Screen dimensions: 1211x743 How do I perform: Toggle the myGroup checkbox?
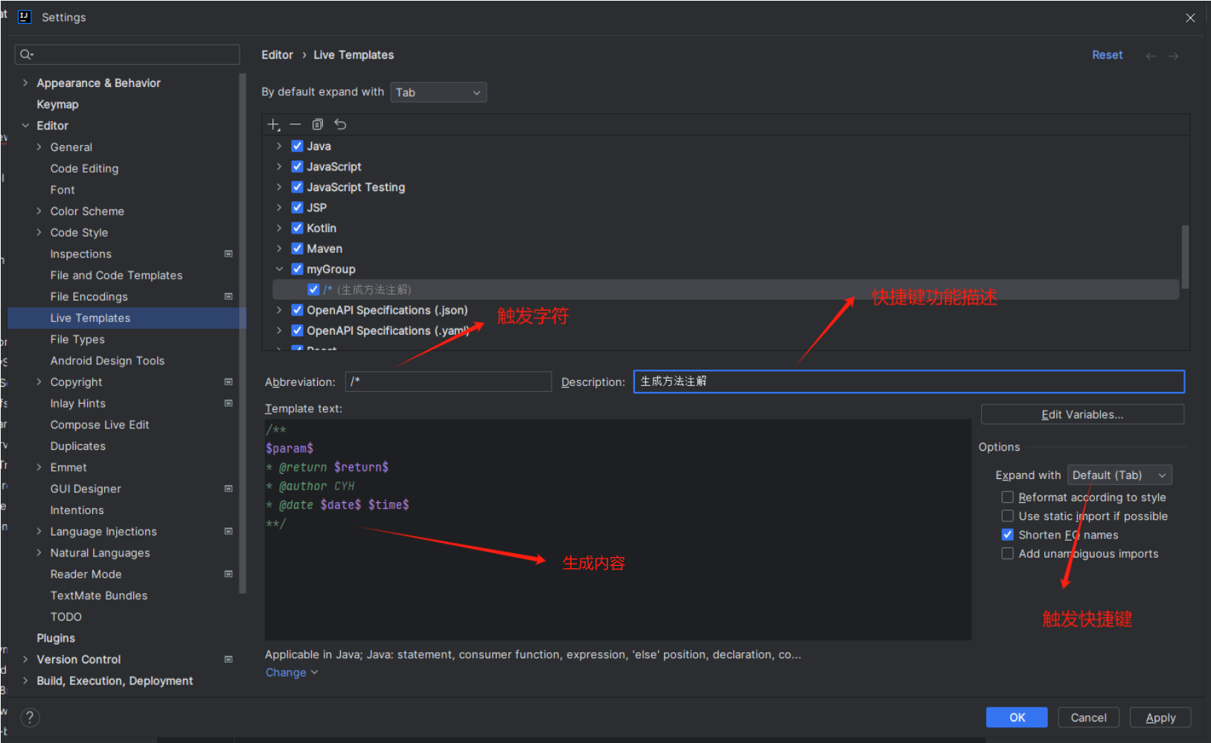click(297, 269)
